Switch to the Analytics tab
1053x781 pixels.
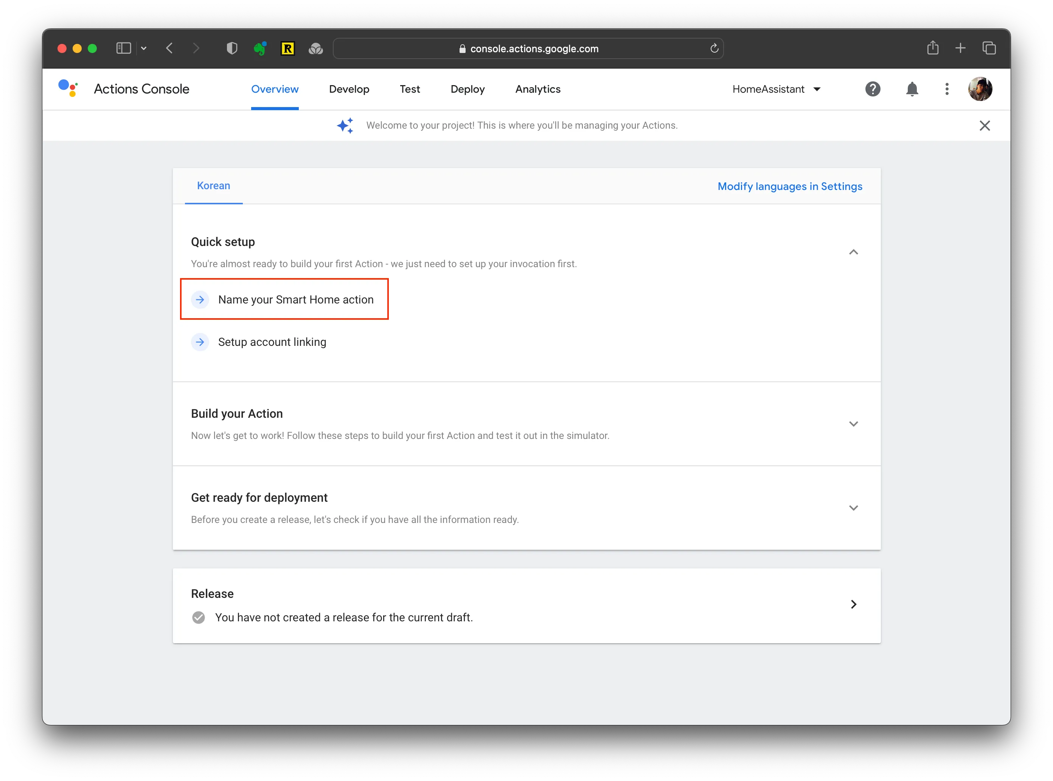[538, 89]
